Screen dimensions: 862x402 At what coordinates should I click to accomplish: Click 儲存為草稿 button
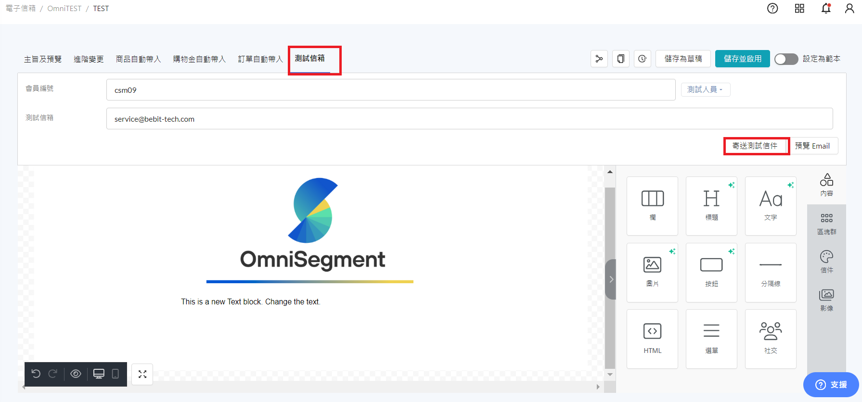[x=683, y=59]
